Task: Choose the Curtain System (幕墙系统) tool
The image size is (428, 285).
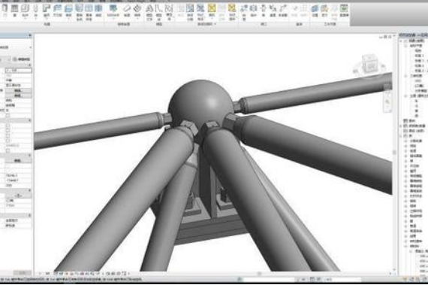Action: pyautogui.click(x=80, y=12)
